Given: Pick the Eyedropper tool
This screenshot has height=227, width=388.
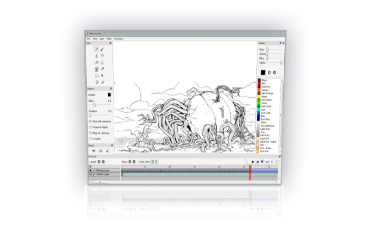Looking at the screenshot, I should [102, 69].
